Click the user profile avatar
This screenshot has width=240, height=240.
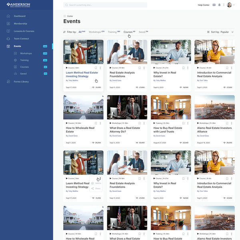[229, 5]
